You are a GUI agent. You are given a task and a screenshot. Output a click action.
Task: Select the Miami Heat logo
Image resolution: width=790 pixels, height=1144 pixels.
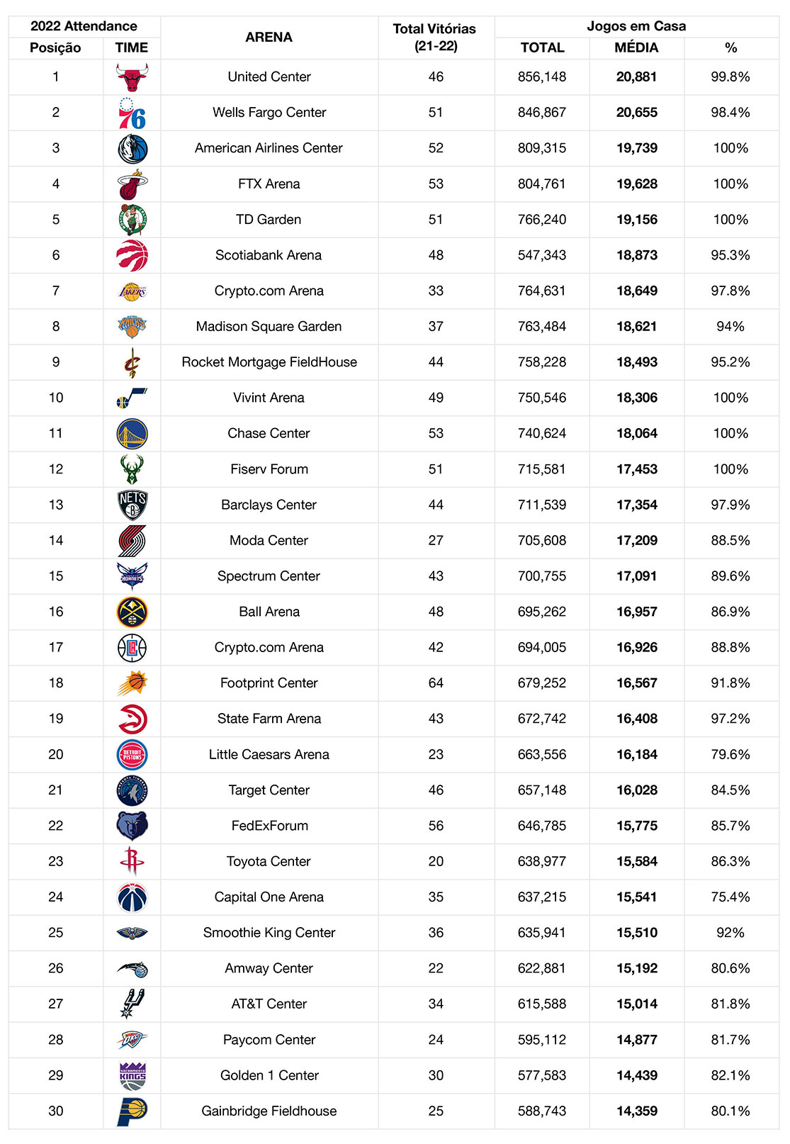[x=132, y=184]
